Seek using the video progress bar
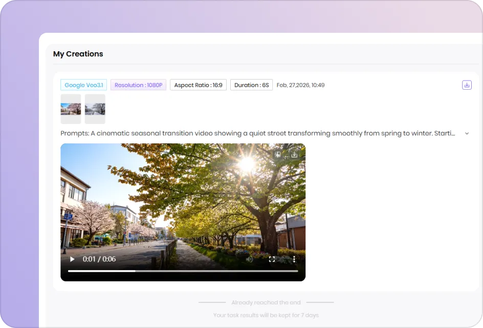This screenshot has width=483, height=328. pos(183,271)
